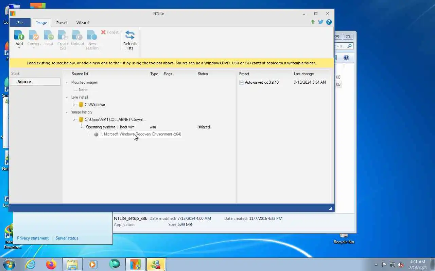Click the NTLite taskbar button
435x271 pixels.
tap(135, 264)
